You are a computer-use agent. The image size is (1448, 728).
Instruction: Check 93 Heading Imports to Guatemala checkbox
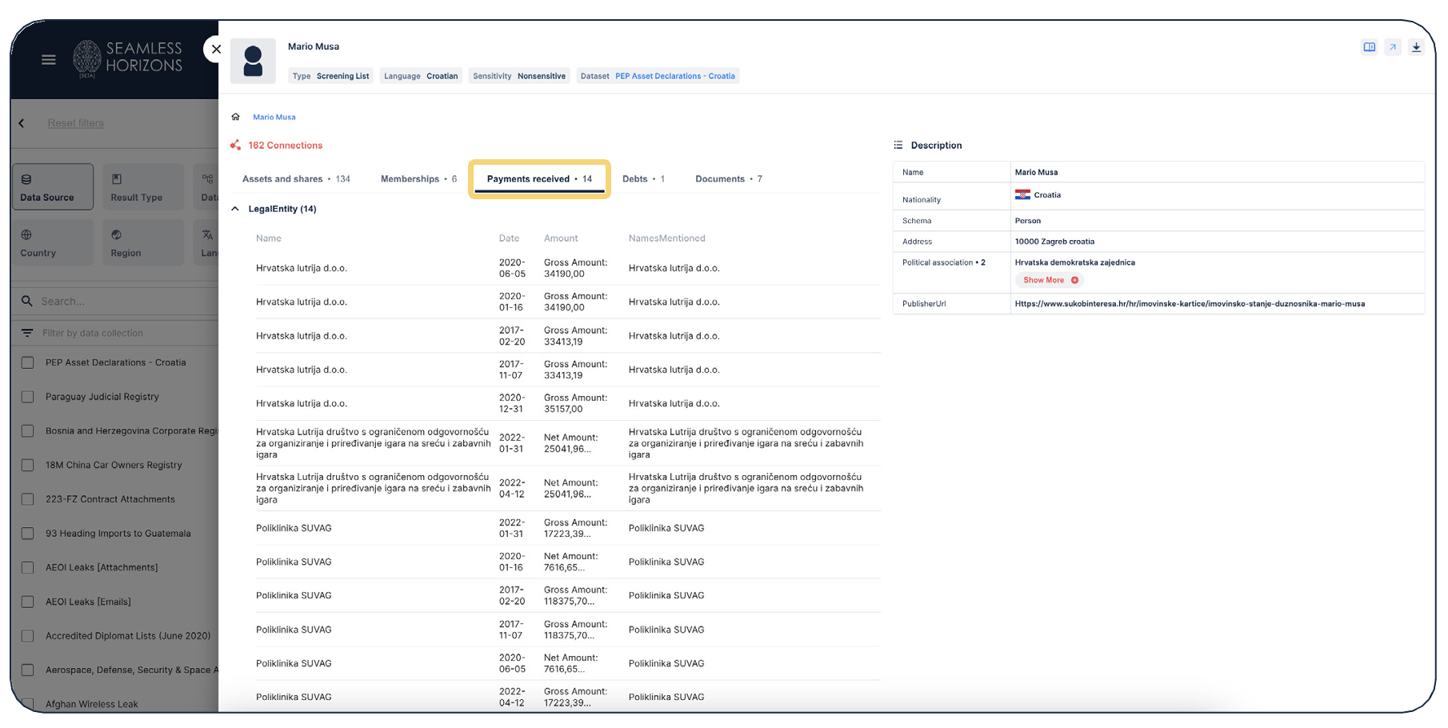click(28, 534)
